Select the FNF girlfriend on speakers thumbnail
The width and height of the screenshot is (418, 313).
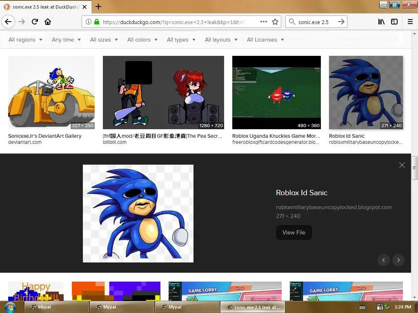tap(163, 93)
